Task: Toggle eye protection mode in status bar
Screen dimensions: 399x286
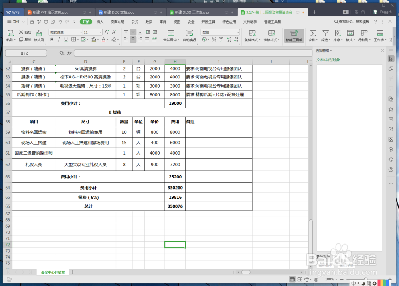Action: click(316, 279)
